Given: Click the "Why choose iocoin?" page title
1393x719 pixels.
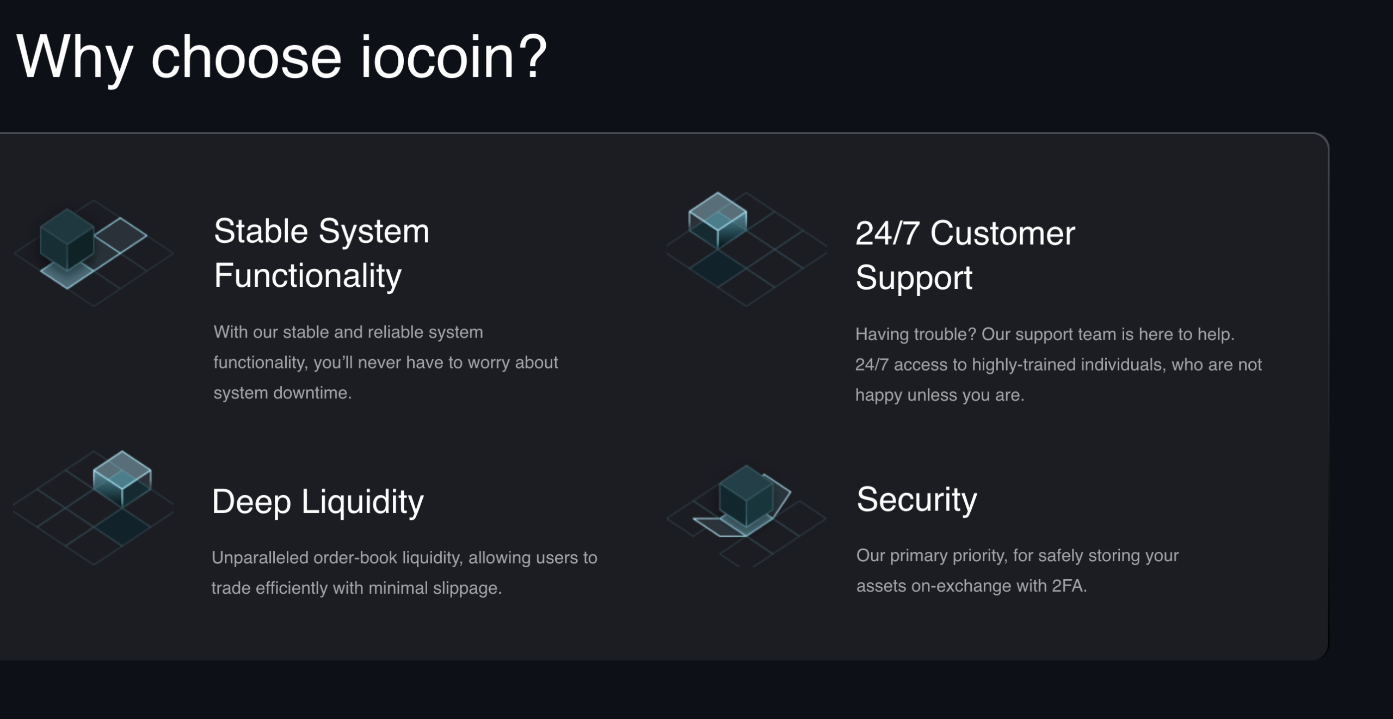Looking at the screenshot, I should [x=281, y=57].
